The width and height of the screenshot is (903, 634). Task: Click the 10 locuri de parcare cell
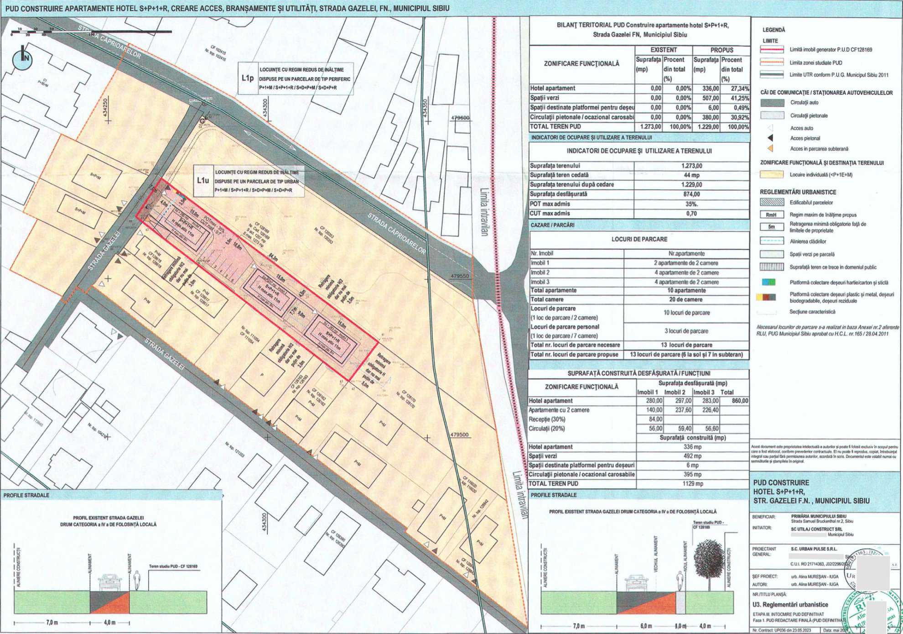686,313
